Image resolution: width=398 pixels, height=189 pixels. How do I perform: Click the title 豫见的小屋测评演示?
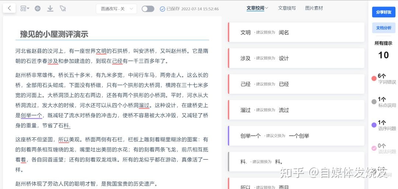tap(54, 35)
